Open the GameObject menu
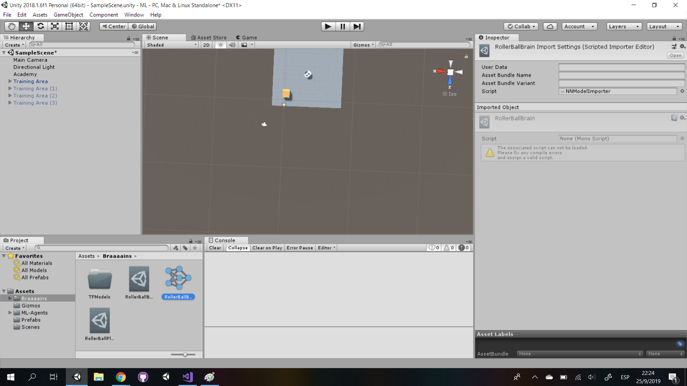687x386 pixels. tap(68, 15)
